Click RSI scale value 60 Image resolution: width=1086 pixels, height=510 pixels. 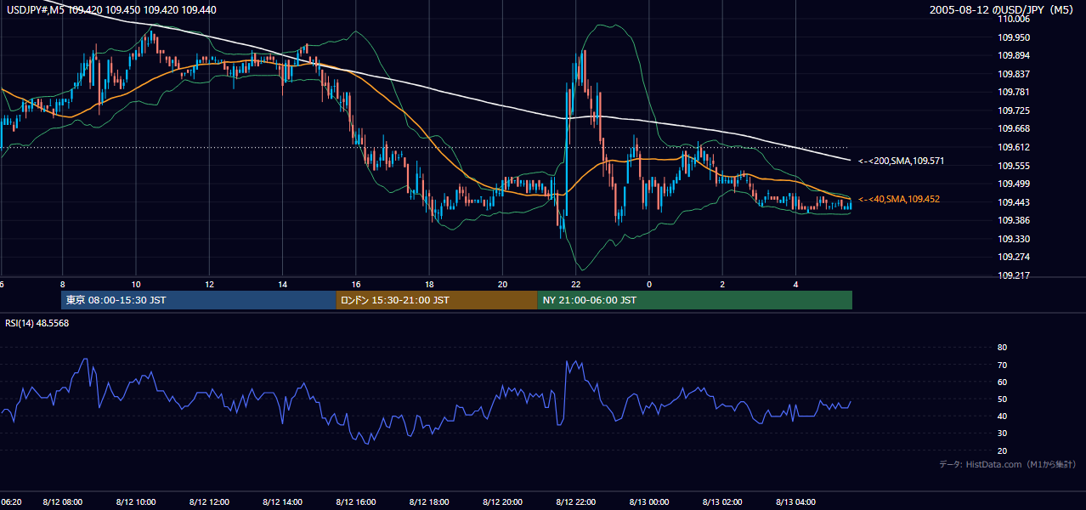click(1002, 382)
